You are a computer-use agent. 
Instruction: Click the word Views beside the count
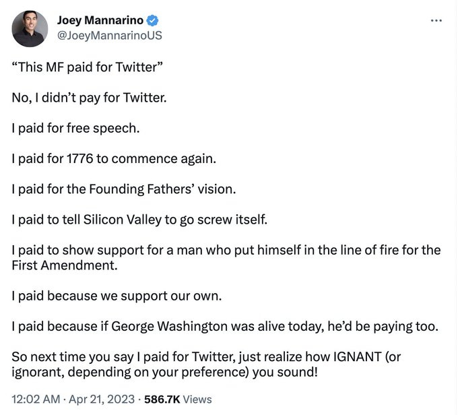(x=197, y=399)
